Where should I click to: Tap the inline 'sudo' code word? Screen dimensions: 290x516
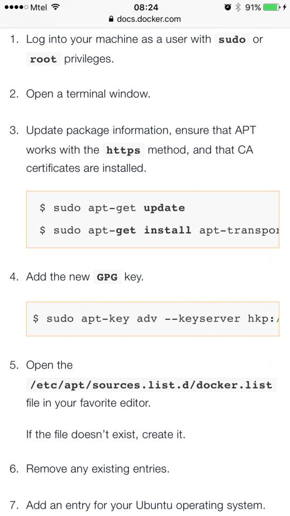tap(232, 40)
